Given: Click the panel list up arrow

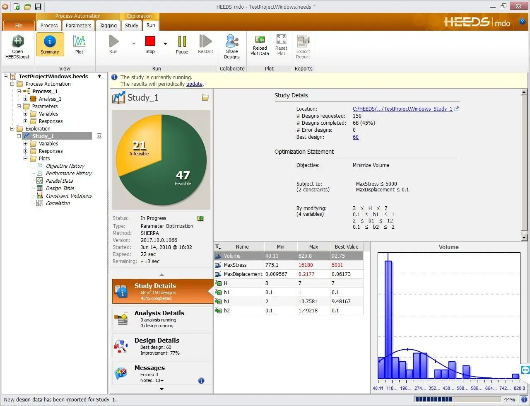Looking at the screenshot, I should pyautogui.click(x=161, y=275).
